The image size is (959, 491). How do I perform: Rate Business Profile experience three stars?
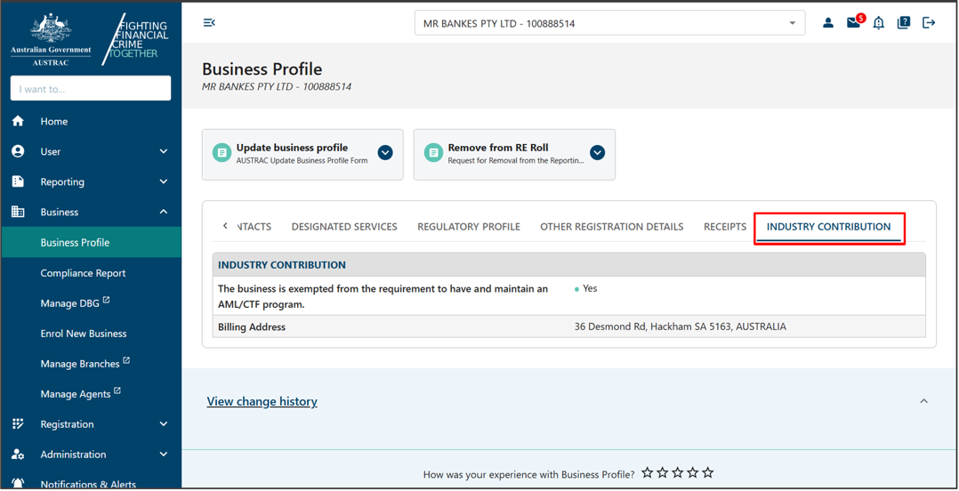click(678, 473)
